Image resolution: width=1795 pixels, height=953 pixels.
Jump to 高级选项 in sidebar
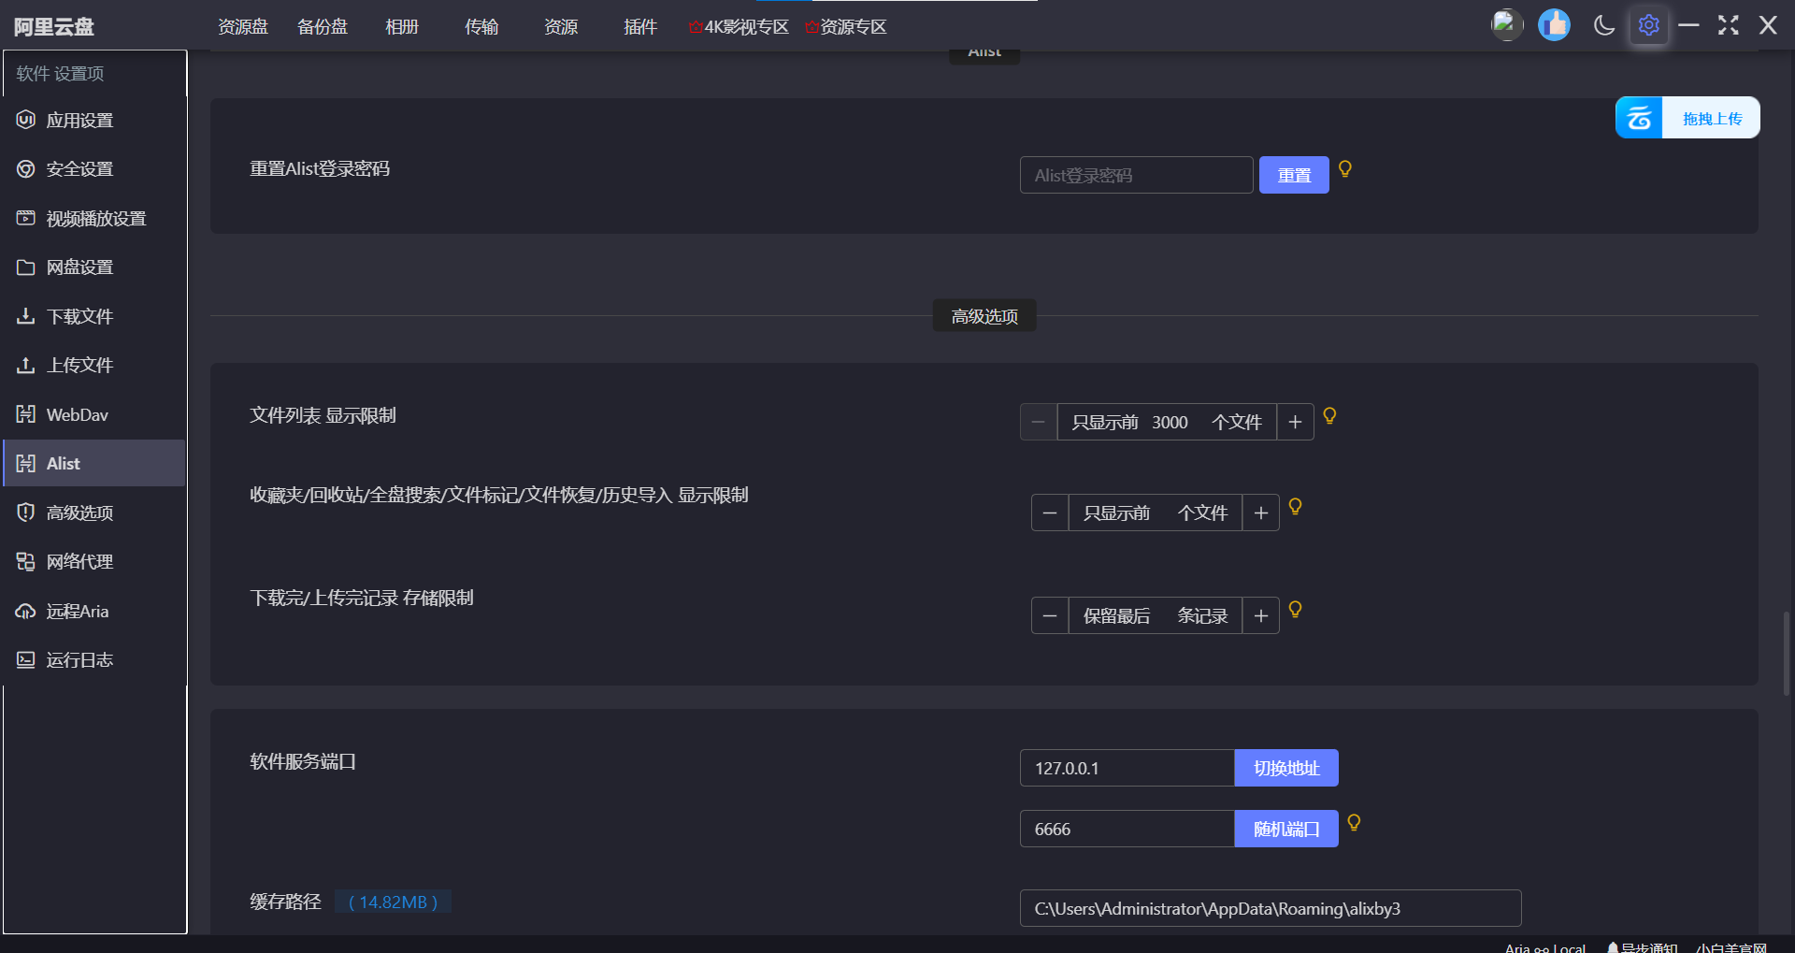[93, 513]
